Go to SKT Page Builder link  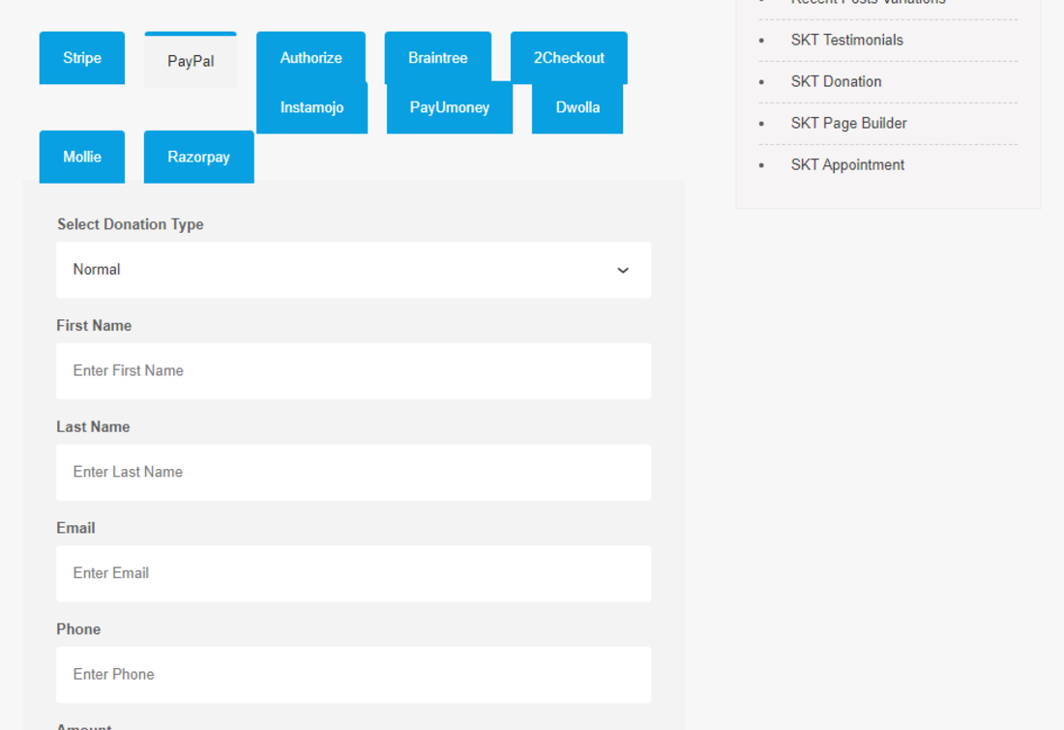tap(848, 123)
